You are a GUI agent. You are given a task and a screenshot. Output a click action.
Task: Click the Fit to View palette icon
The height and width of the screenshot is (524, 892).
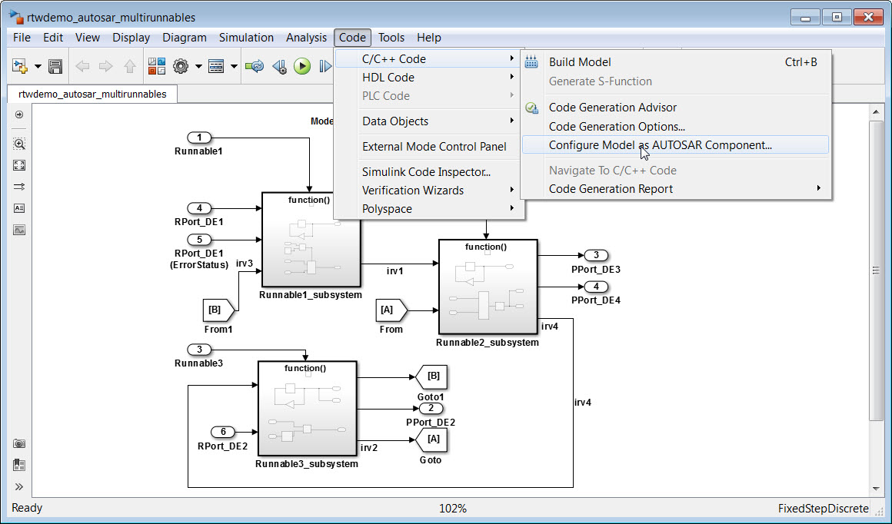[19, 165]
